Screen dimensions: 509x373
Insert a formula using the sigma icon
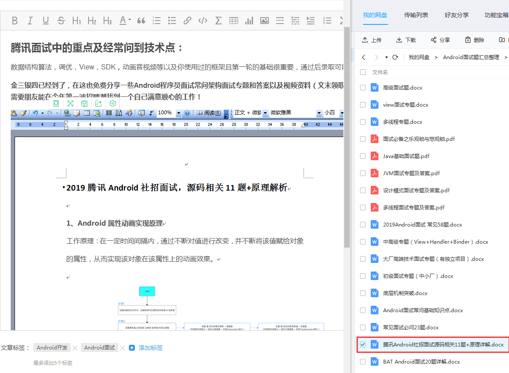pos(218,20)
